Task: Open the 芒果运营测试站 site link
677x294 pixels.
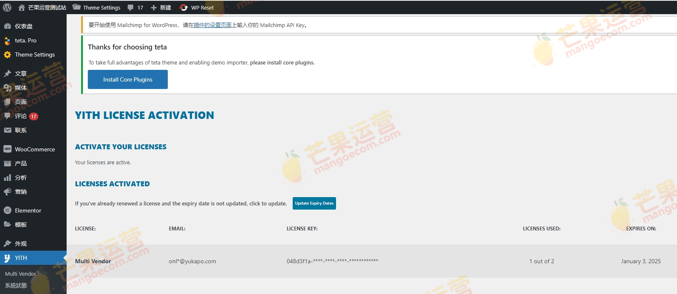Action: [x=47, y=7]
